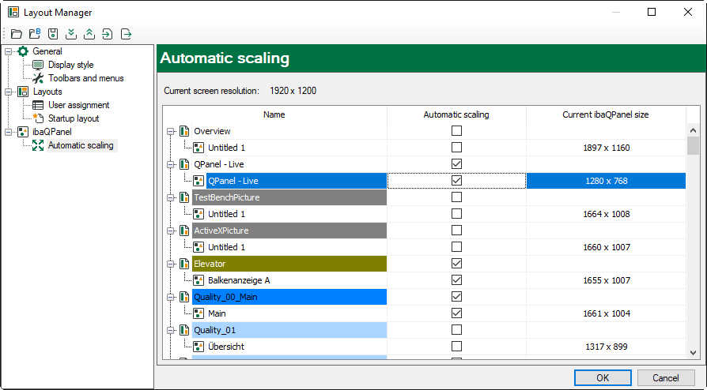Open Toolbars and menus settings
The image size is (707, 390).
pyautogui.click(x=85, y=78)
